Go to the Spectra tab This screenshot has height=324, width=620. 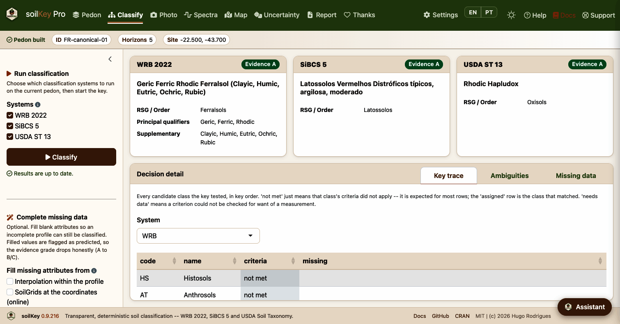(201, 15)
